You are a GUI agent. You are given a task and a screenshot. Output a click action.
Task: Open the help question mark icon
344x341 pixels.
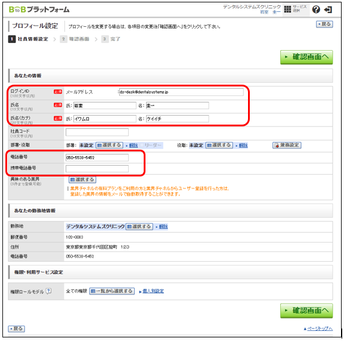tap(316, 10)
